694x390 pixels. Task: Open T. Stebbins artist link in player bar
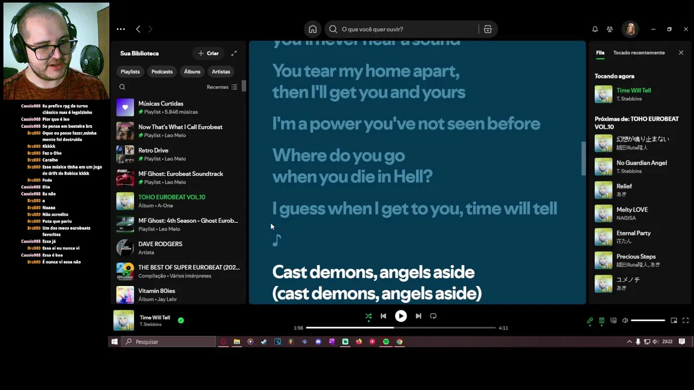[151, 324]
